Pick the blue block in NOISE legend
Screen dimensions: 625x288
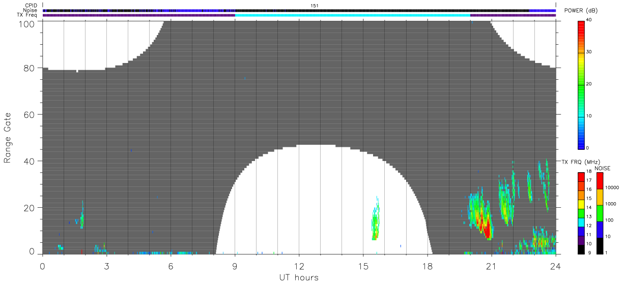(x=599, y=230)
